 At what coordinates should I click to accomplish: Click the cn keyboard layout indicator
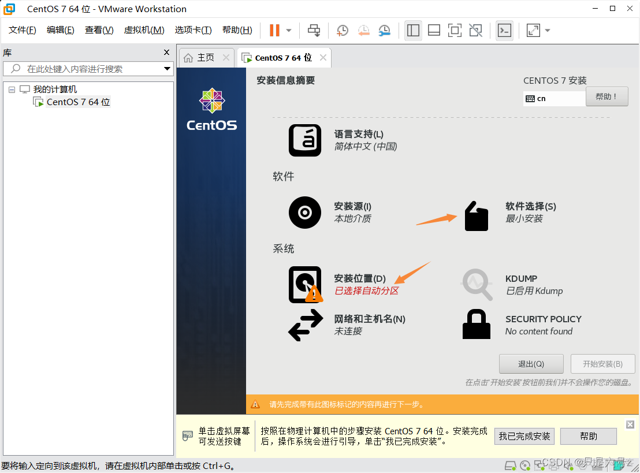554,98
